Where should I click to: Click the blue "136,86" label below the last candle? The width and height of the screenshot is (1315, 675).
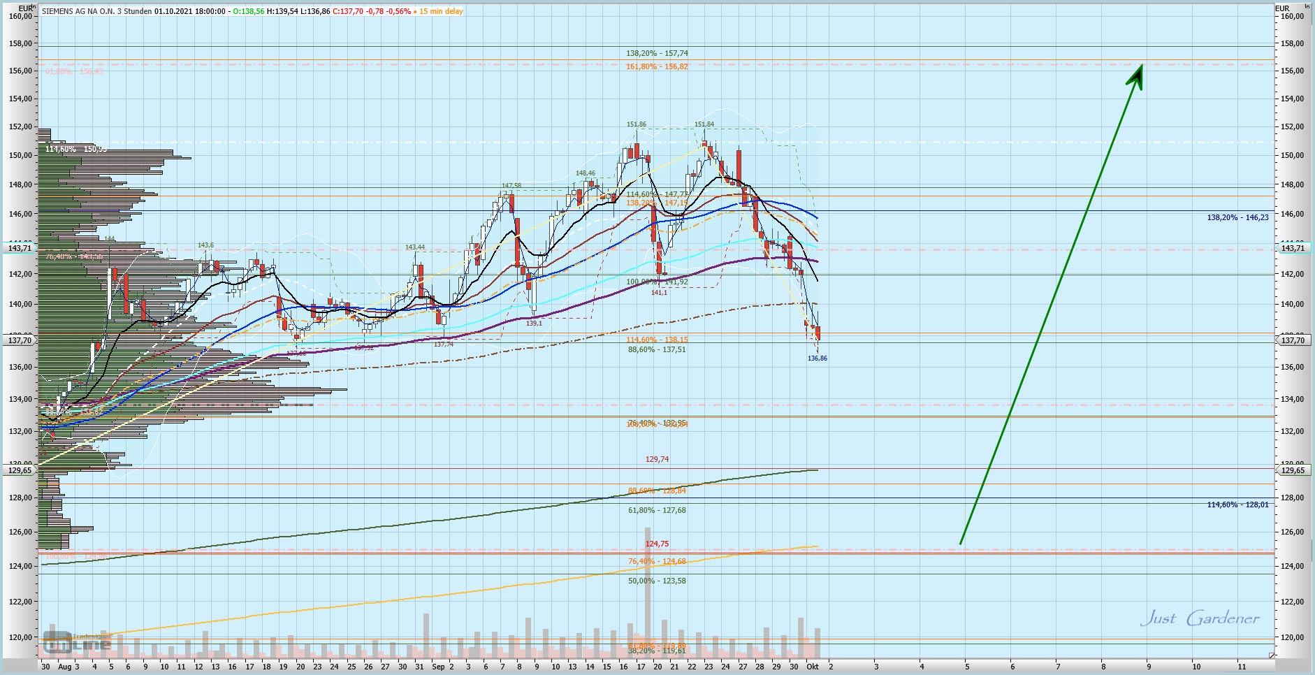pos(818,358)
